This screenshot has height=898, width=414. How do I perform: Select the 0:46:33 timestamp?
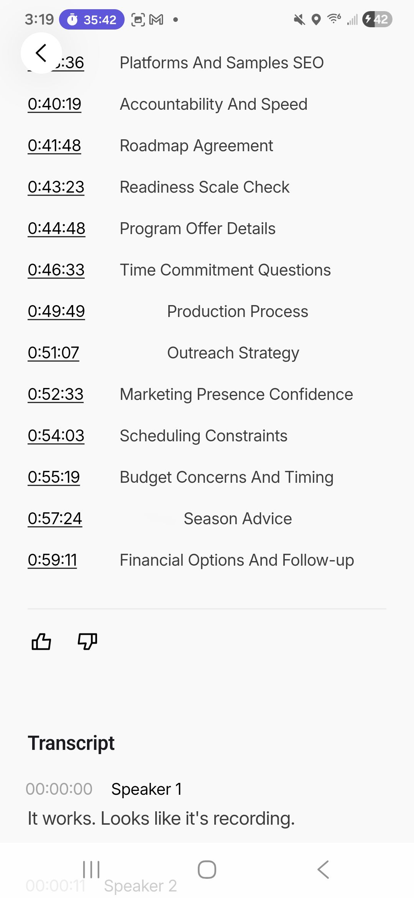pos(56,270)
